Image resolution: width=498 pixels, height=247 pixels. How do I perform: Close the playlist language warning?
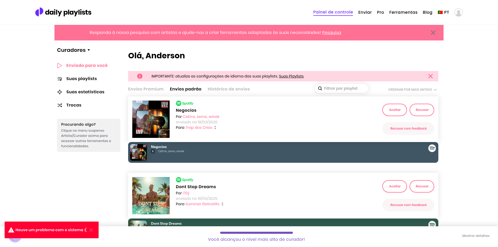point(430,76)
